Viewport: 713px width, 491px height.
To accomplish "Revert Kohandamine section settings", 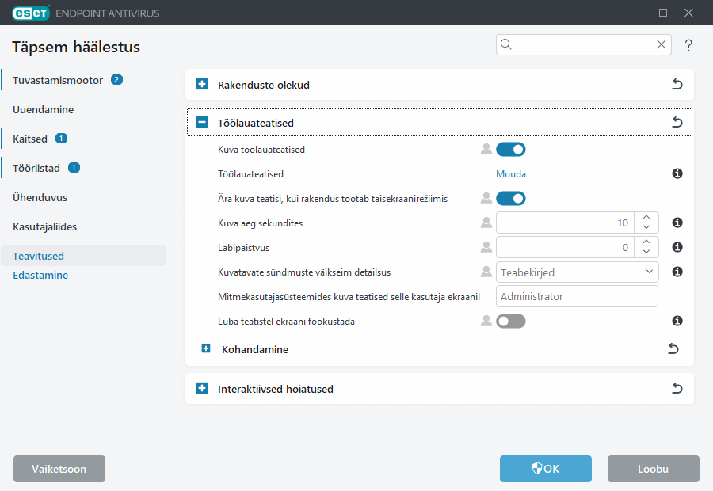I will coord(673,348).
